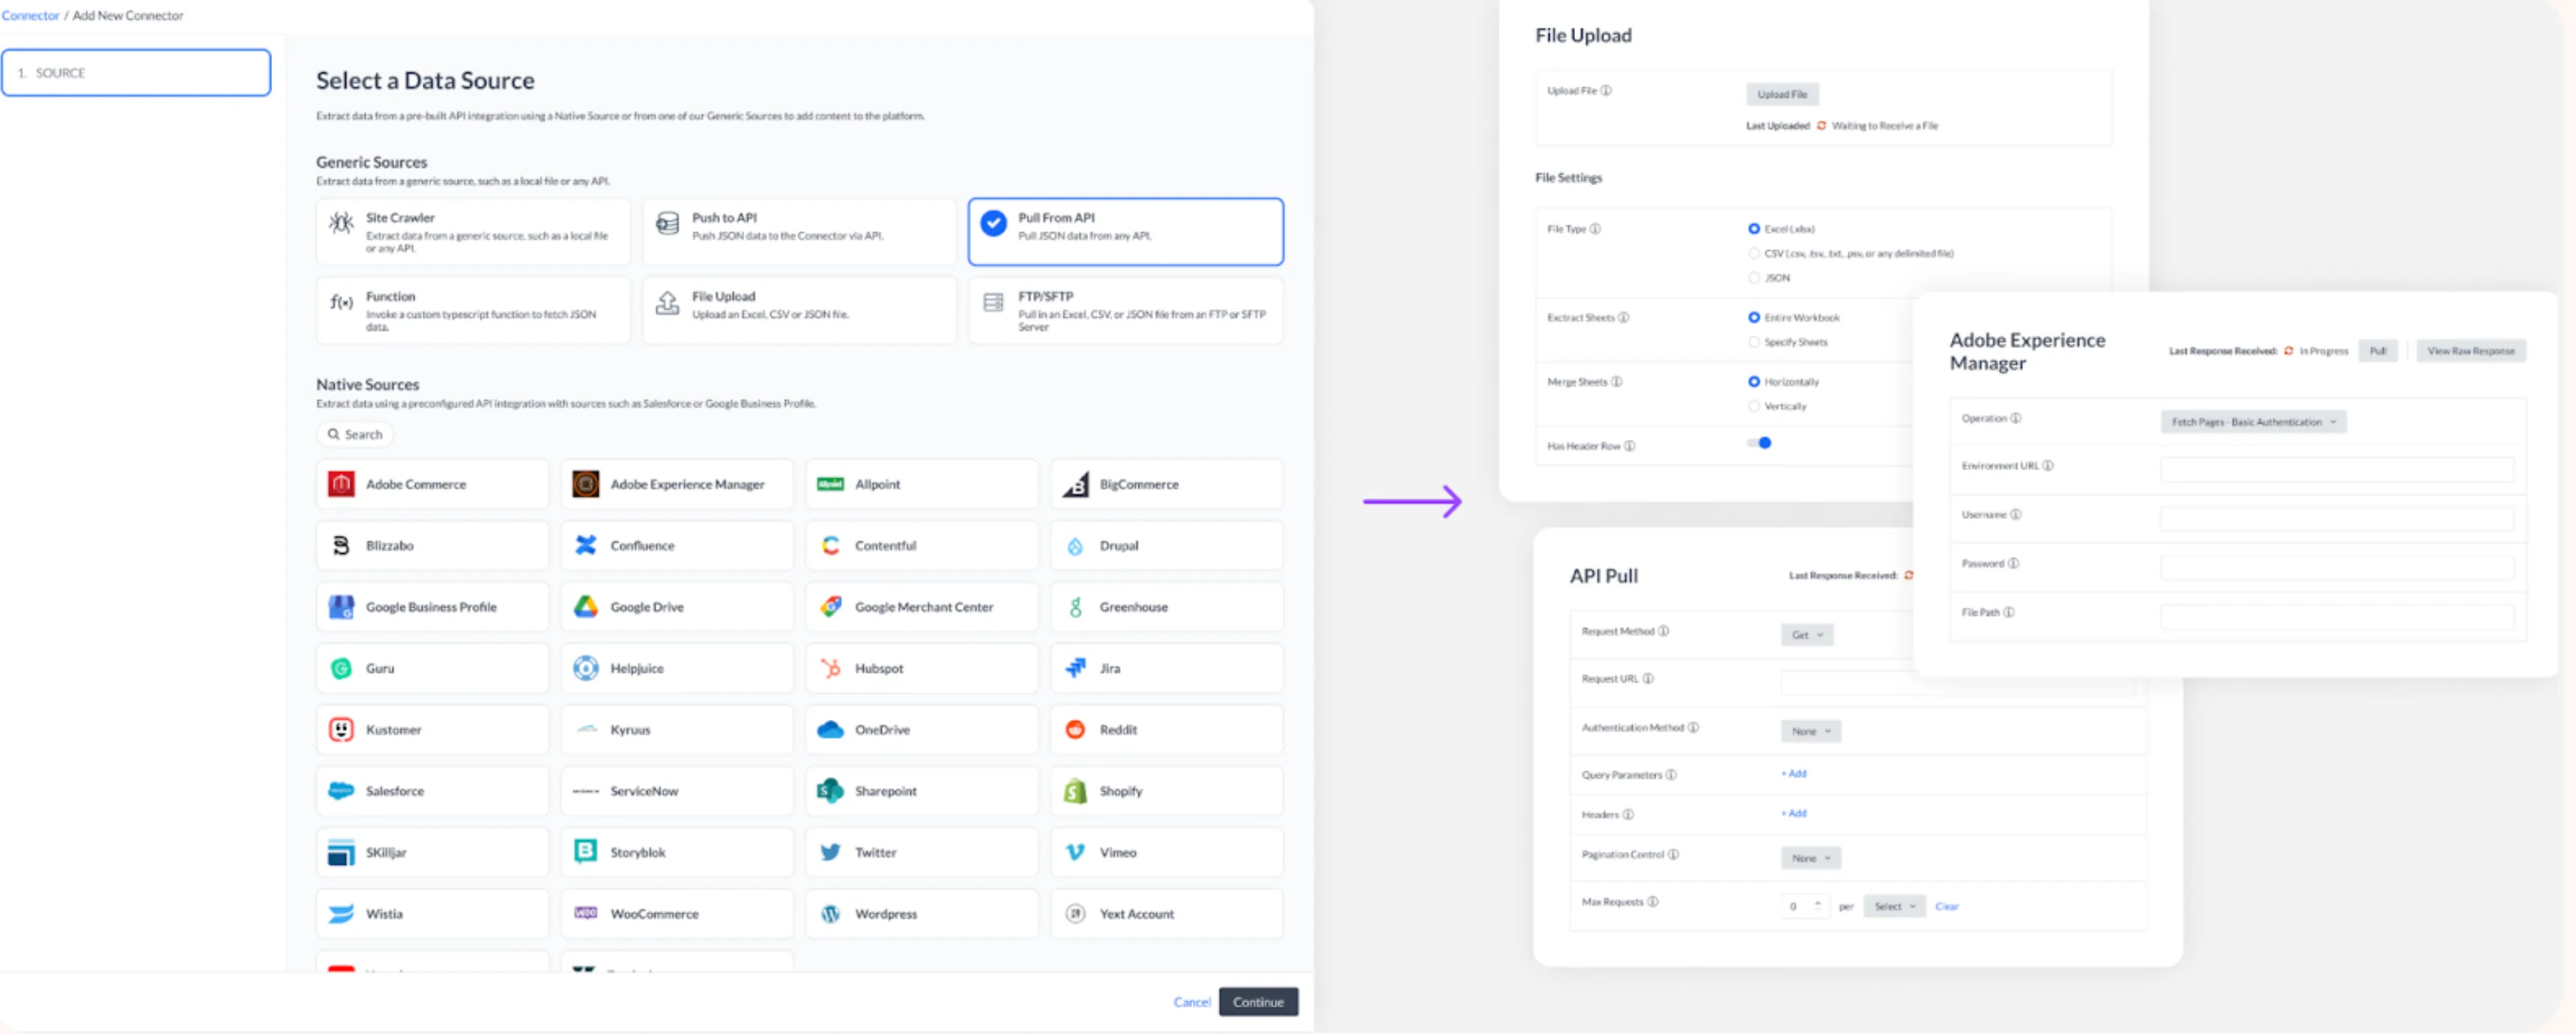The image size is (2576, 1034).
Task: Click the Site Crawler spider icon
Action: (341, 223)
